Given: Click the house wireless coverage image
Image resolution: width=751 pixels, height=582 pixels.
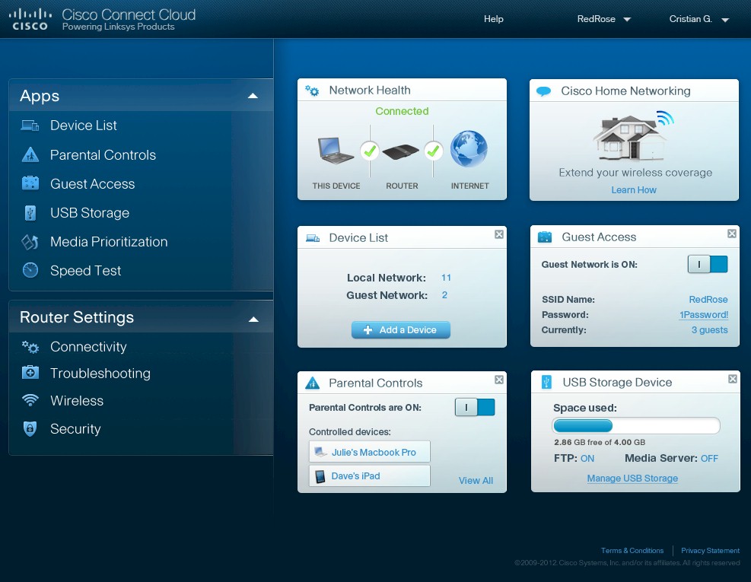Looking at the screenshot, I should (x=633, y=136).
